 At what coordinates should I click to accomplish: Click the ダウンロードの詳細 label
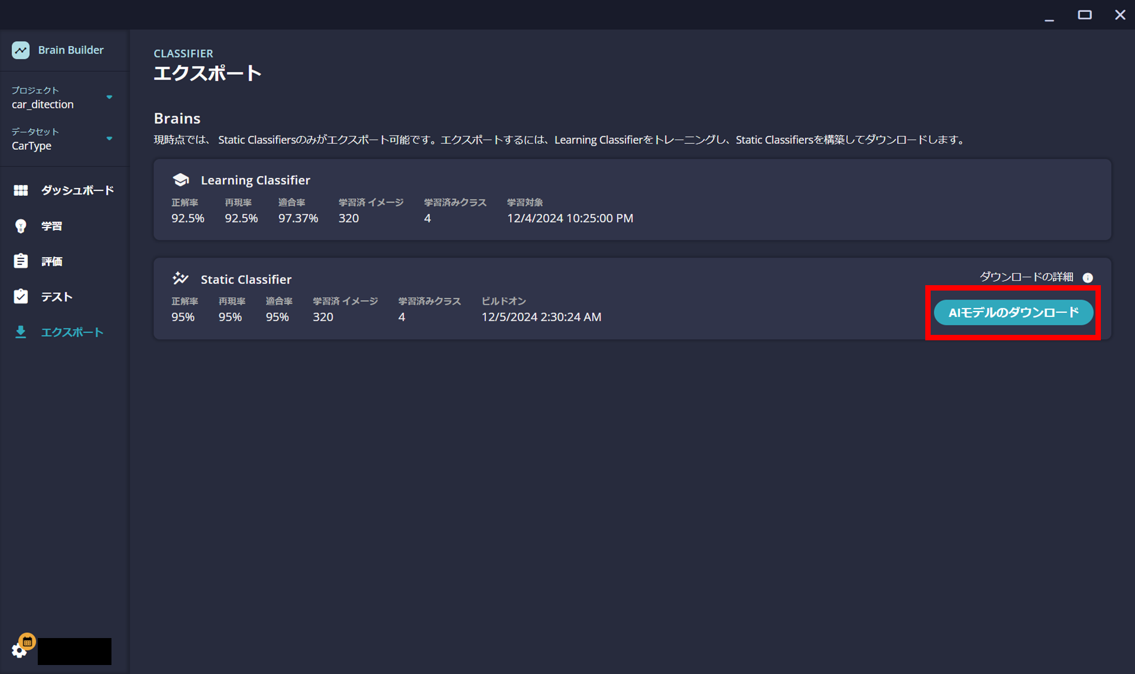(1026, 277)
